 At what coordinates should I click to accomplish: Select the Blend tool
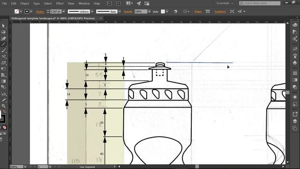pos(3,87)
